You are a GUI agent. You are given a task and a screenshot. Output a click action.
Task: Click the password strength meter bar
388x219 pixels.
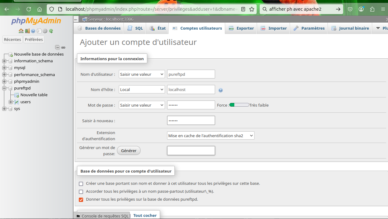(x=239, y=105)
